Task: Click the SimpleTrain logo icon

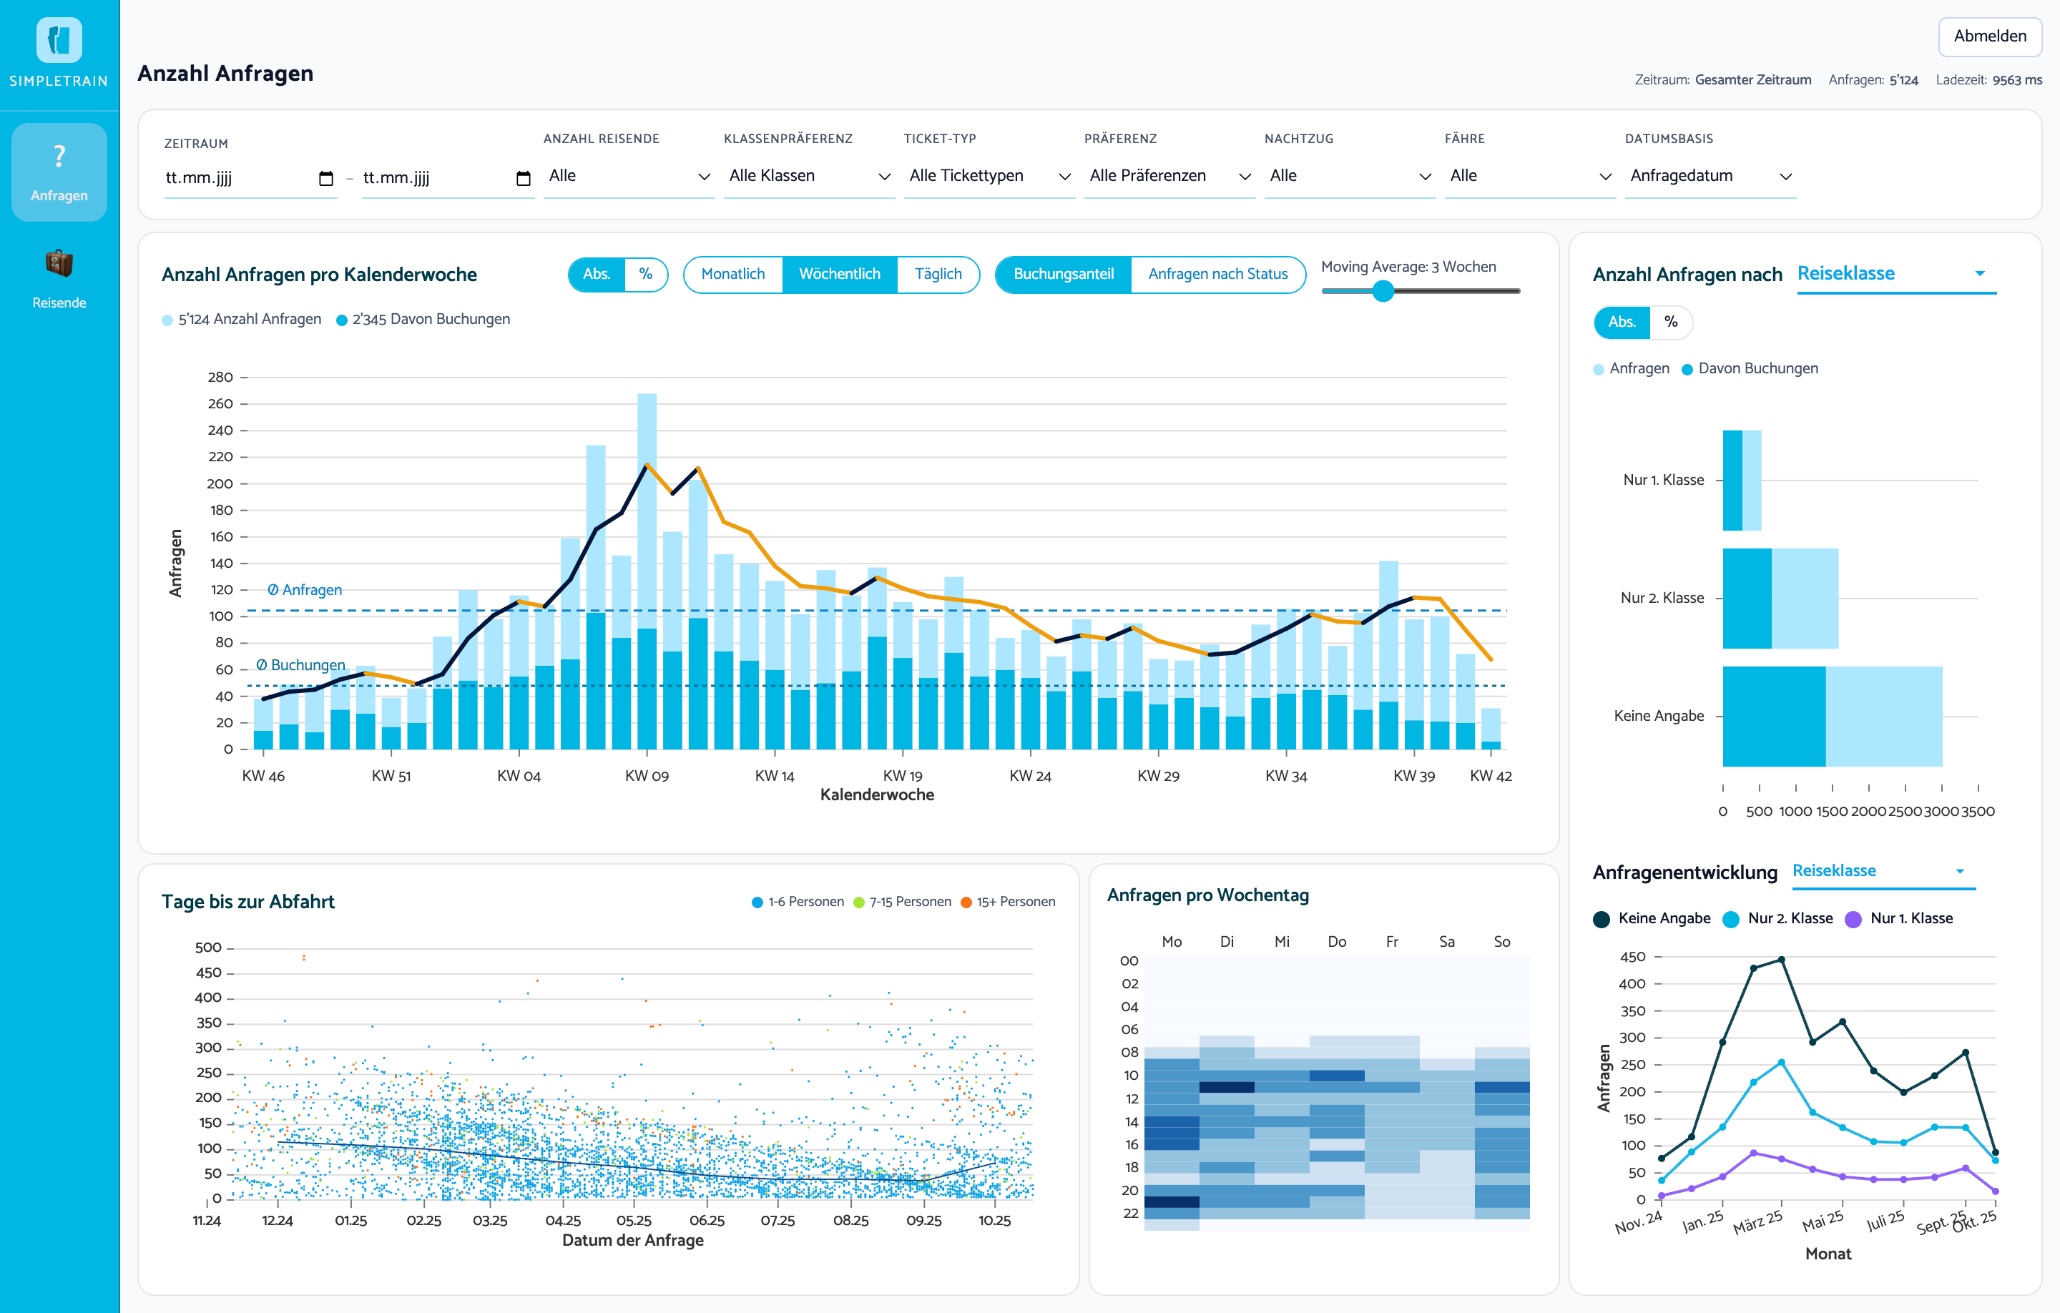Action: (59, 40)
